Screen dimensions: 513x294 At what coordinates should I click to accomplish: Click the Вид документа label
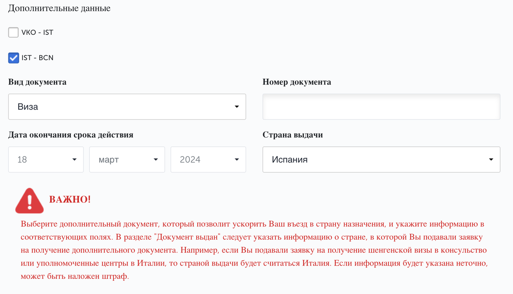[x=37, y=82]
